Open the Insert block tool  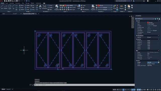click(x=79, y=7)
